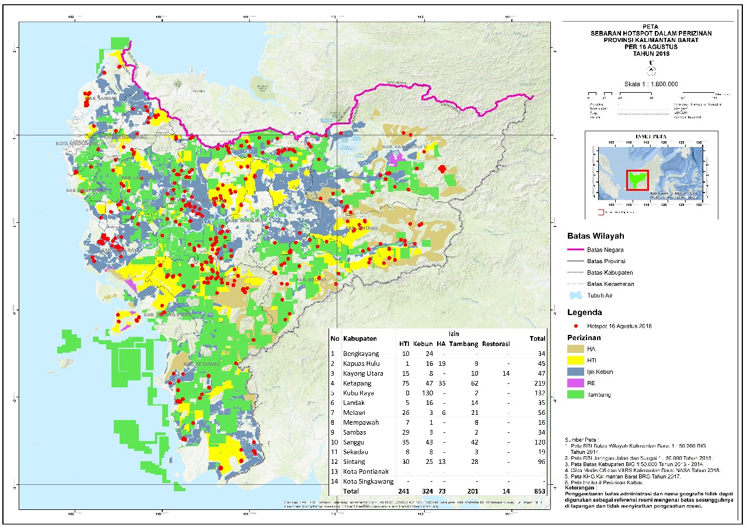747x528 pixels.
Task: Click the blue Tubuh Air legend symbol
Action: [x=576, y=296]
